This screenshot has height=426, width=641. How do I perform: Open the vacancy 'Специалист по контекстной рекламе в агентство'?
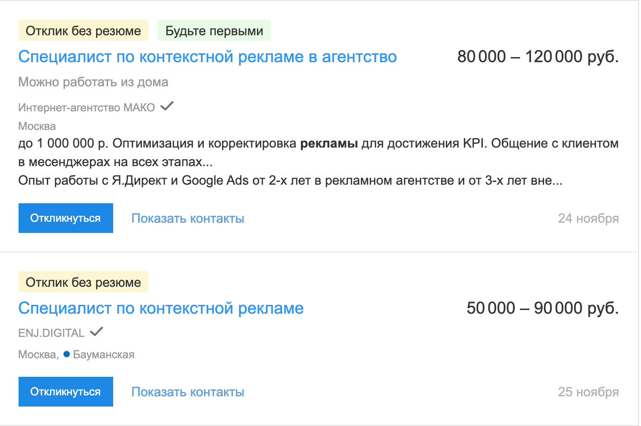coord(207,57)
